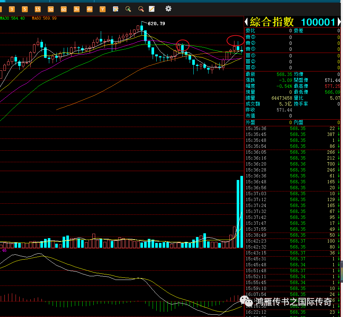Choose the 60-minute period button
Image resolution: width=343 pixels, height=317 pixels.
click(x=63, y=9)
